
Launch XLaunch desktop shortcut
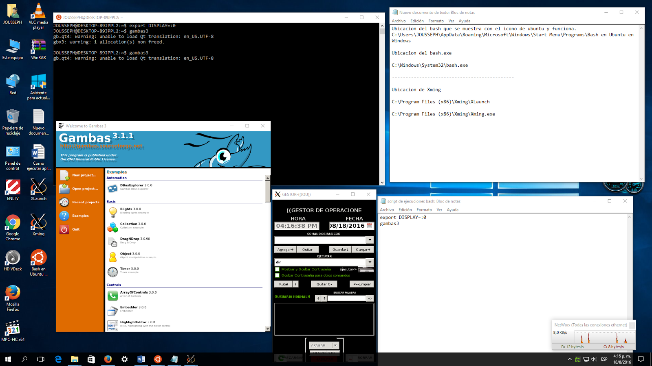38,190
